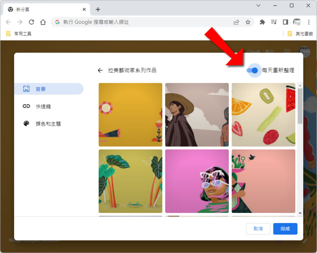Screen dimensions: 317x253
Task: Bookmark this page with the star icon
Action: [x=248, y=22]
